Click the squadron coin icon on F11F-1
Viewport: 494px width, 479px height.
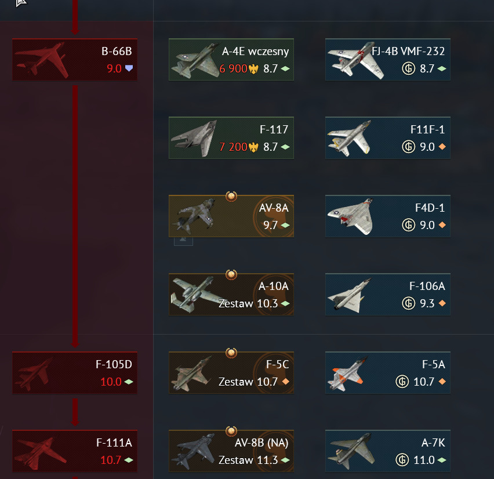tap(408, 147)
